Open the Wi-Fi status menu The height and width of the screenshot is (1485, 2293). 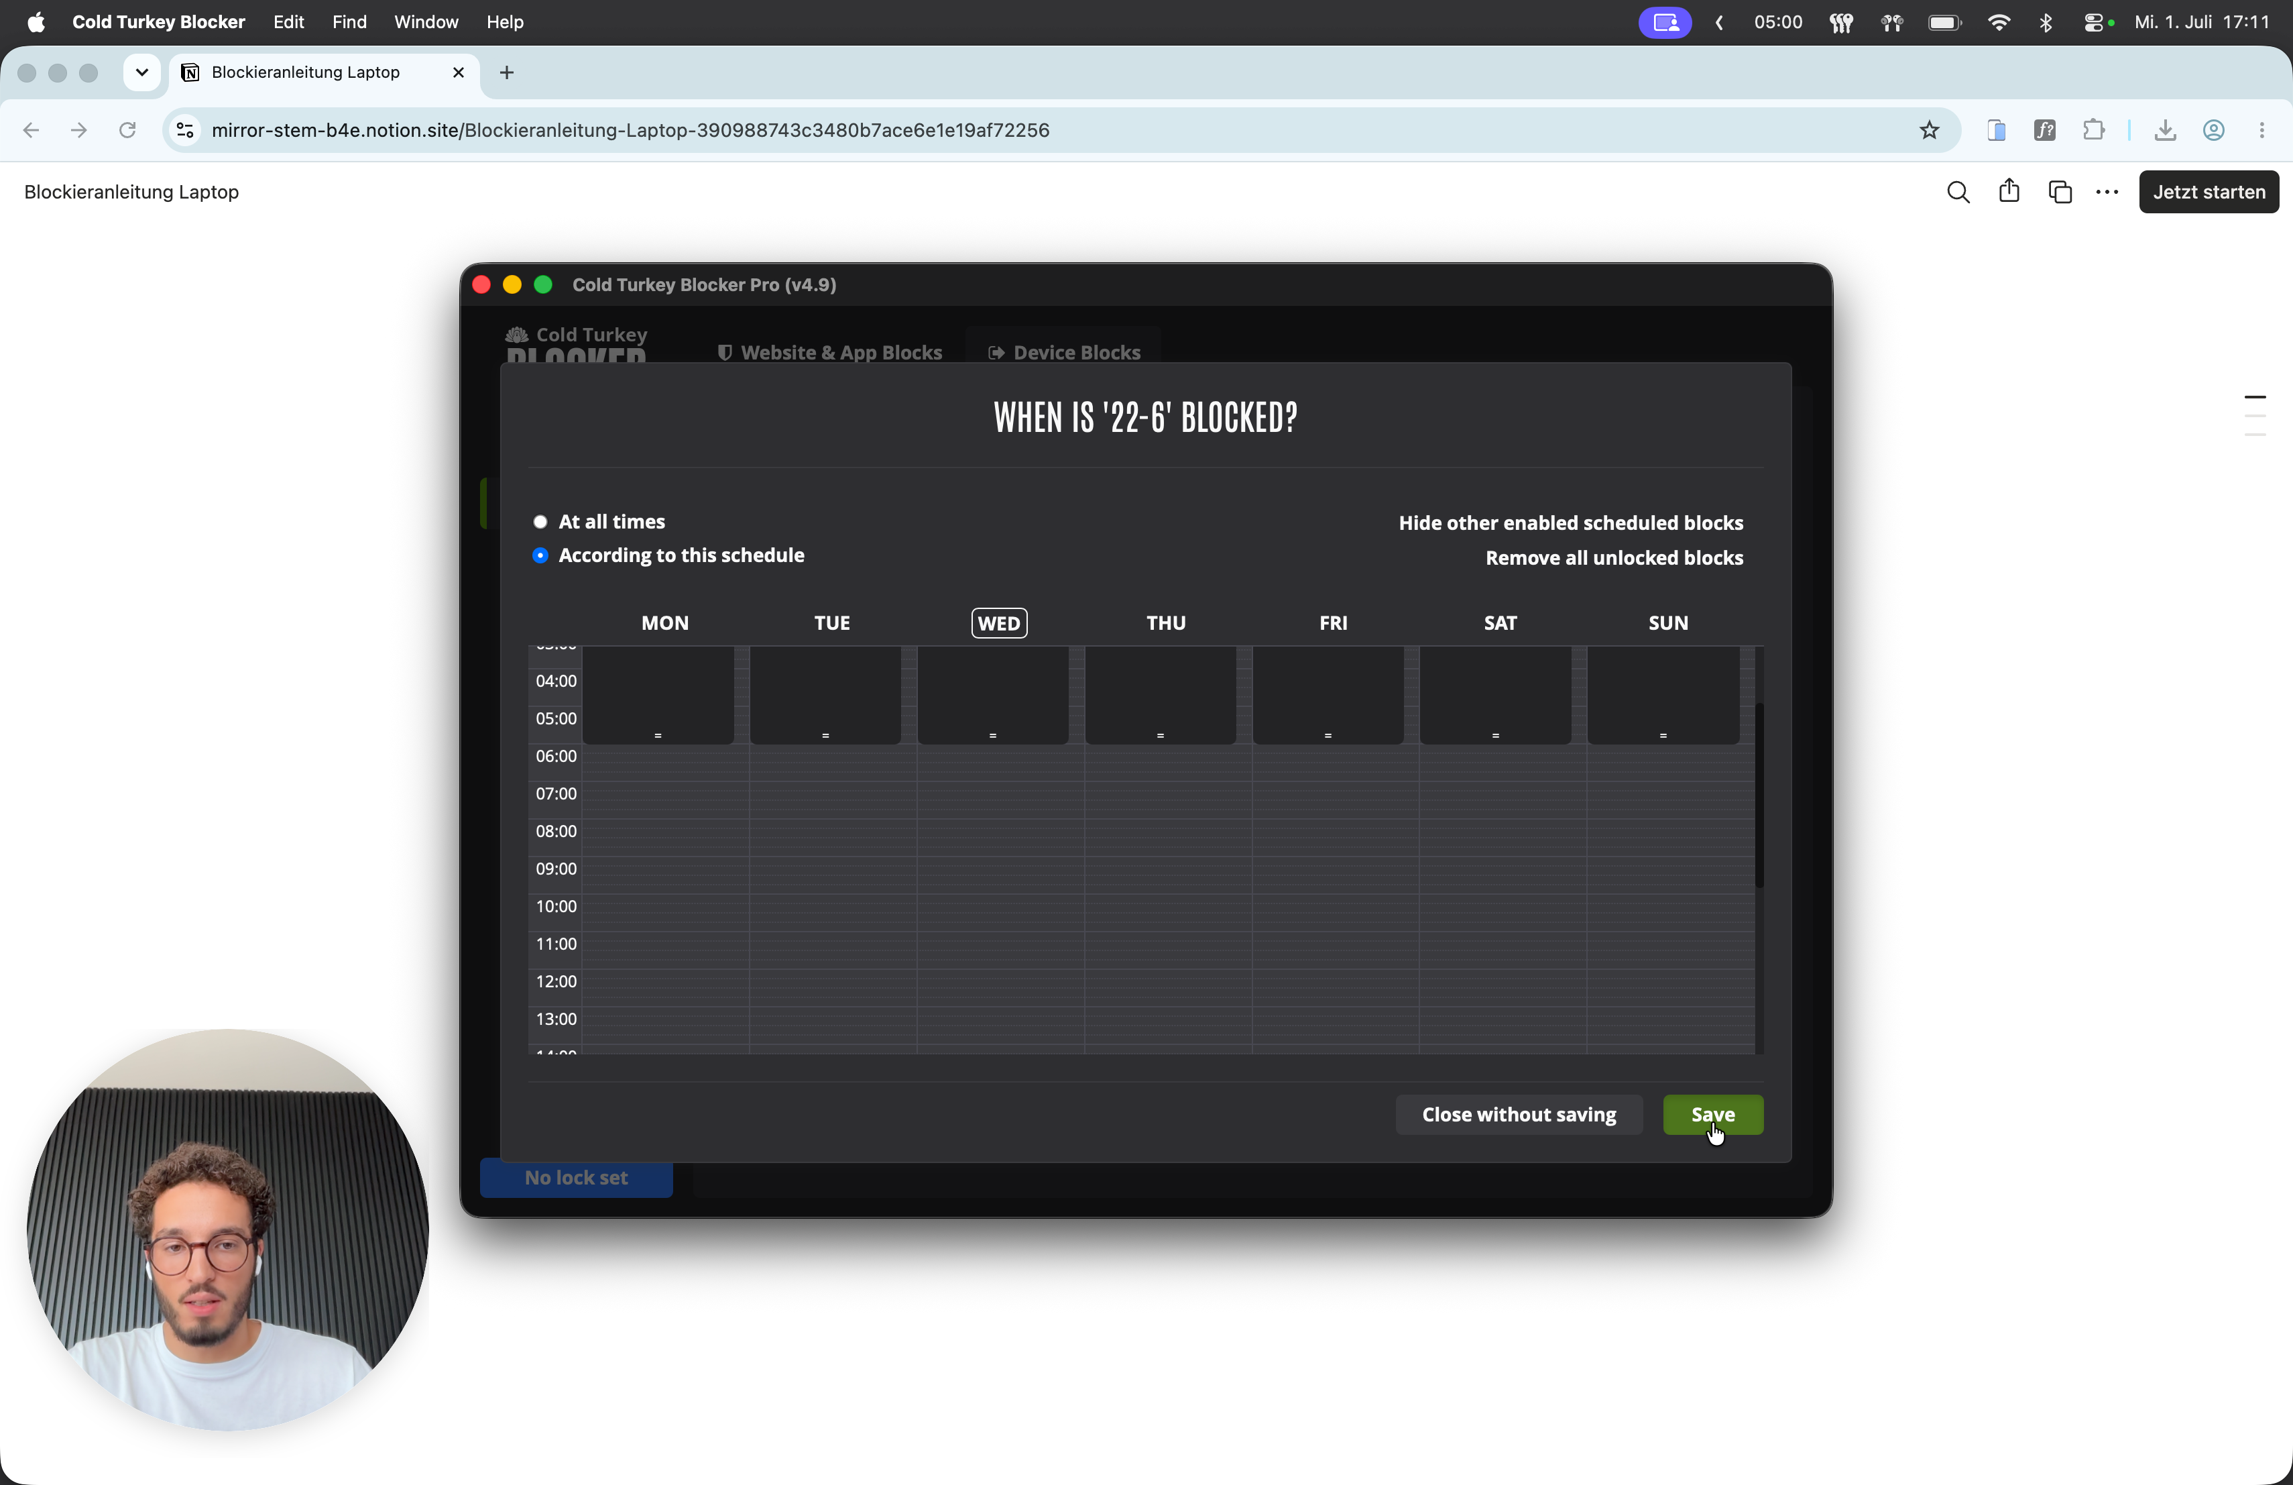(1998, 22)
